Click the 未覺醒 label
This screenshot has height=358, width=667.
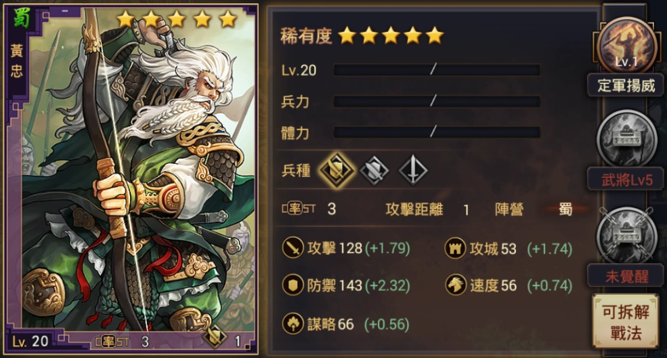pos(626,276)
